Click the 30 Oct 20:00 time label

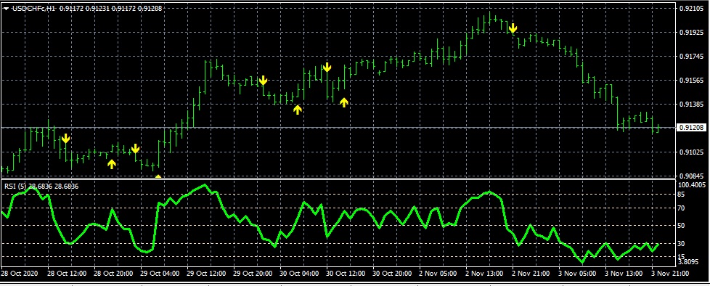tap(393, 274)
